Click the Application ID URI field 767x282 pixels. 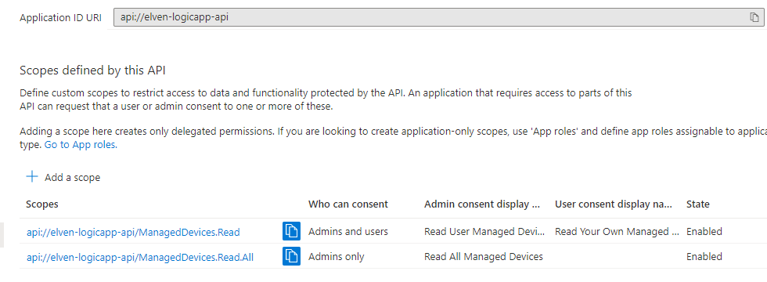tap(438, 17)
